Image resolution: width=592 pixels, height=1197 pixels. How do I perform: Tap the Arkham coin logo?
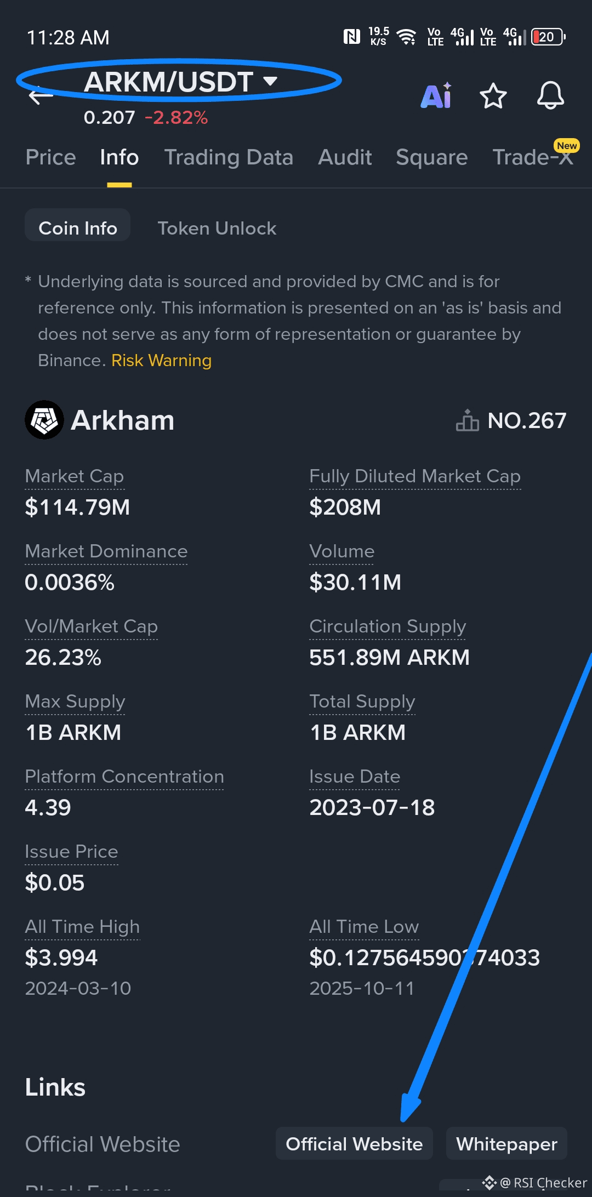(x=44, y=420)
